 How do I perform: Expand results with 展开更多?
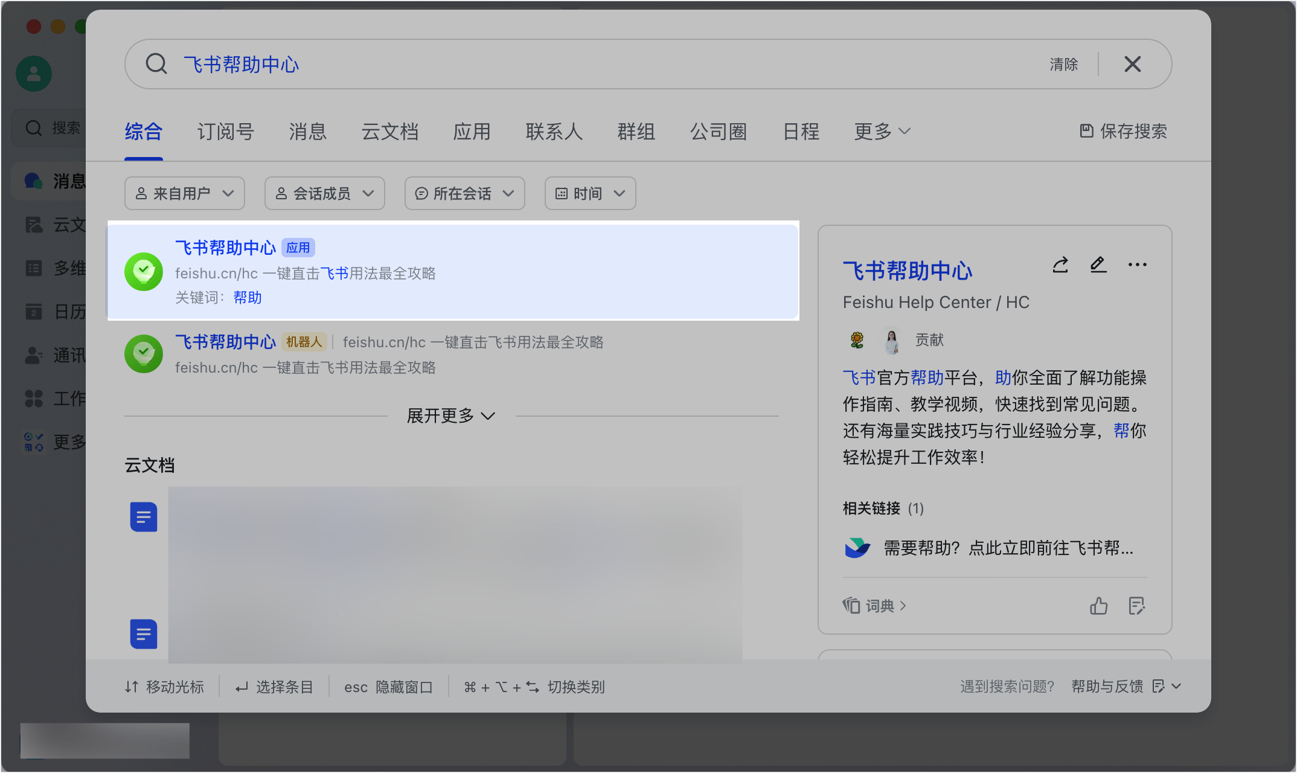coord(450,415)
